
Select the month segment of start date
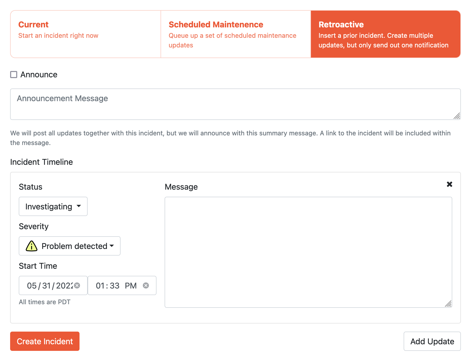(32, 286)
